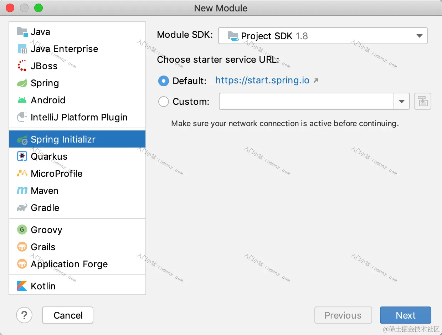Select the Default URL radio button
Screen dimensions: 442x335
tap(164, 81)
